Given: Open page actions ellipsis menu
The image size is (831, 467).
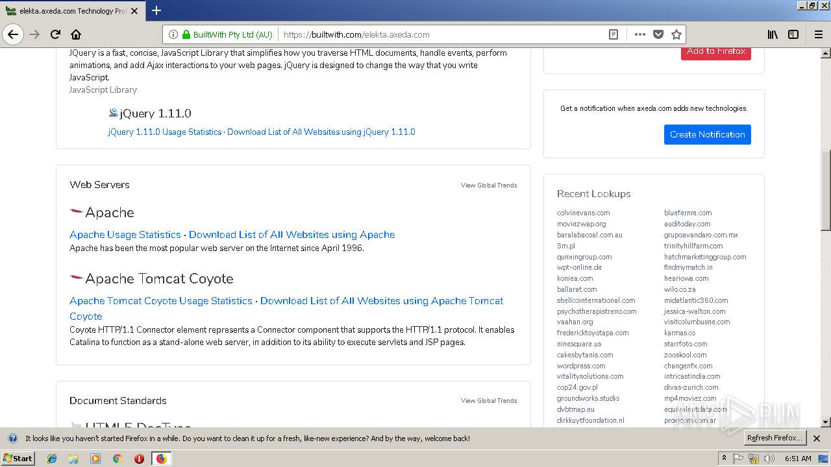Looking at the screenshot, I should click(639, 34).
